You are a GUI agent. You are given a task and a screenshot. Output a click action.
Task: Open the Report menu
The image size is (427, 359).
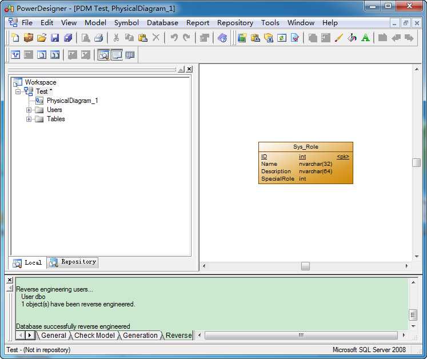(x=198, y=23)
